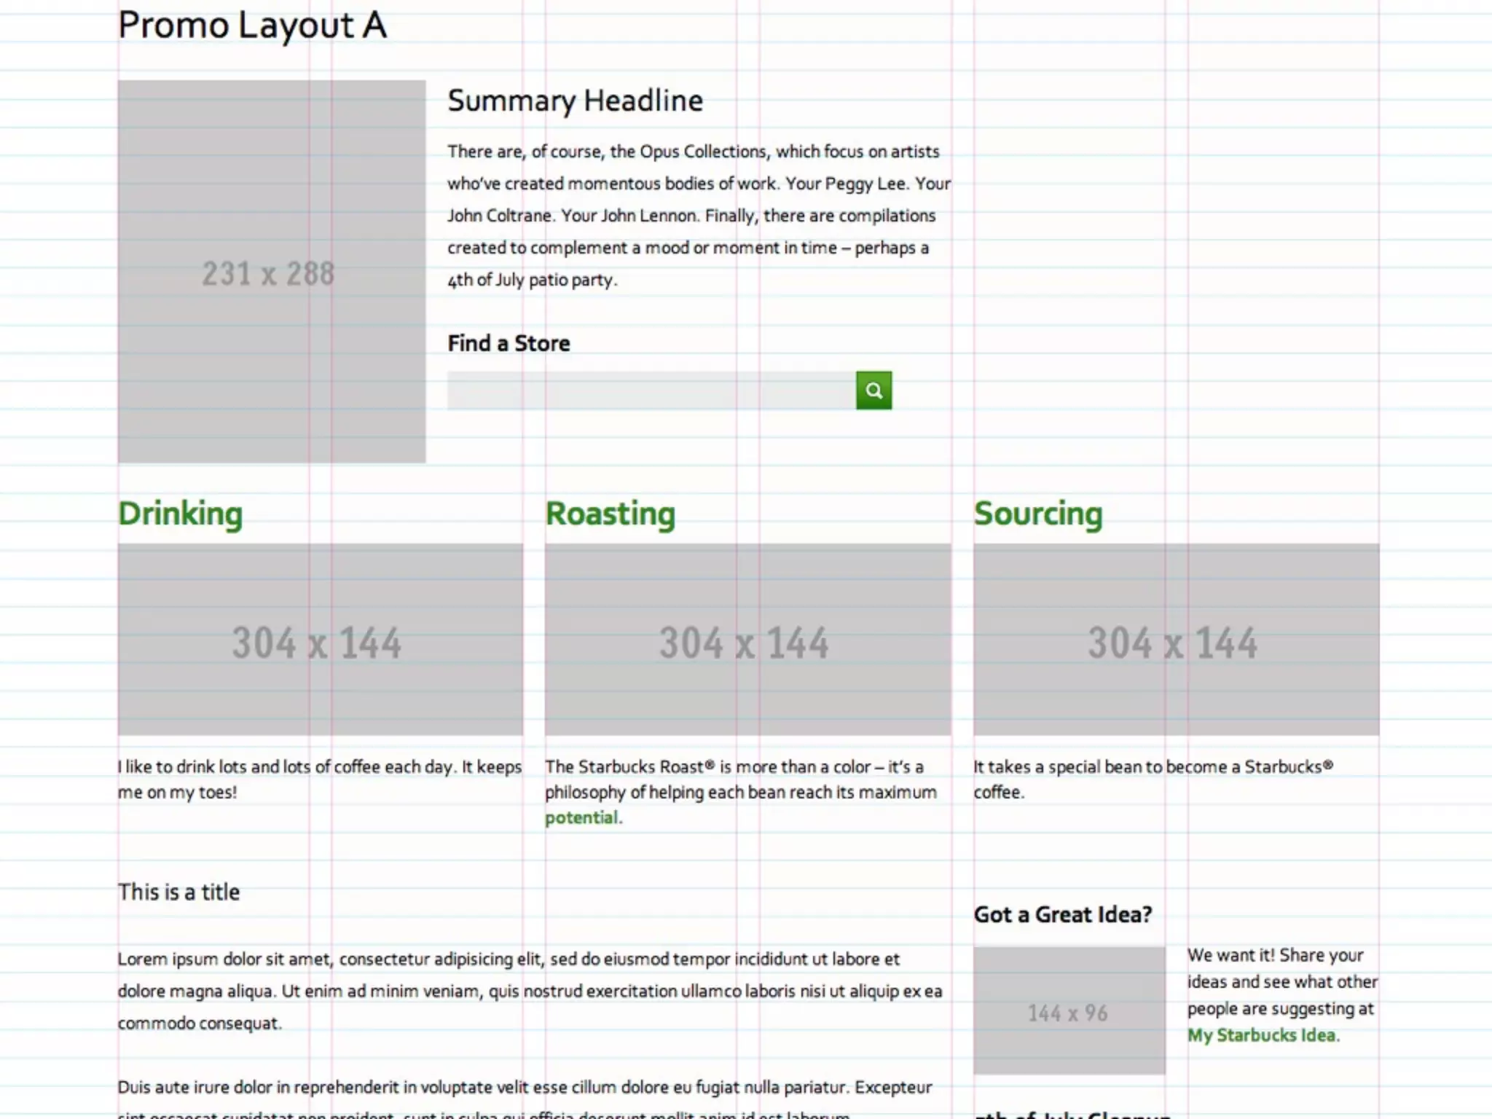The image size is (1492, 1119).
Task: Click the 'I like to drink lots' paragraph
Action: pyautogui.click(x=320, y=779)
